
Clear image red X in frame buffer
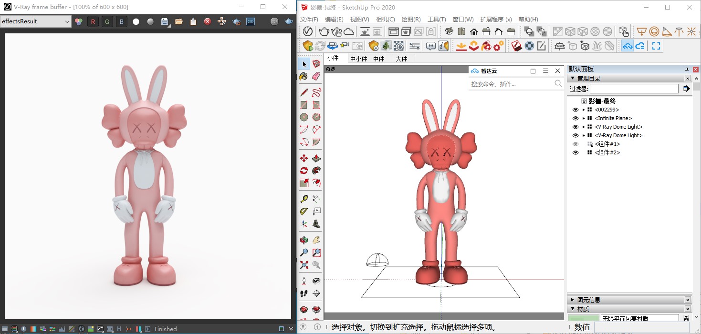coord(208,21)
